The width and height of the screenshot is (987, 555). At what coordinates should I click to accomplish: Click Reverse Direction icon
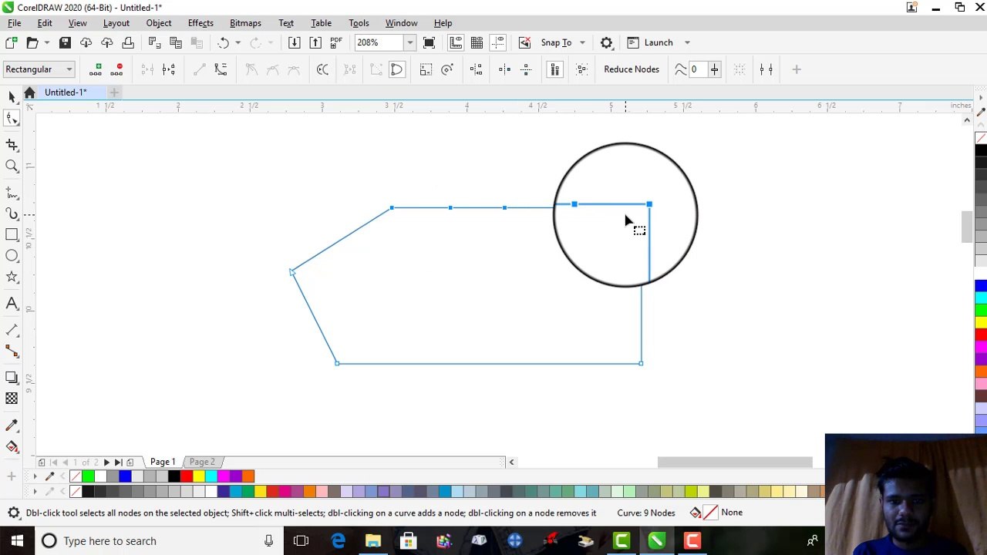[x=322, y=69]
